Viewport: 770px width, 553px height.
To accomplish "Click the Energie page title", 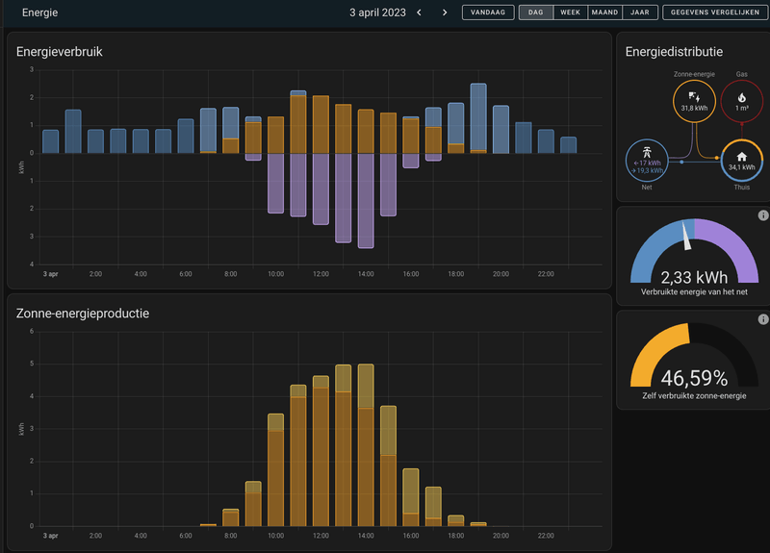I will coord(39,13).
